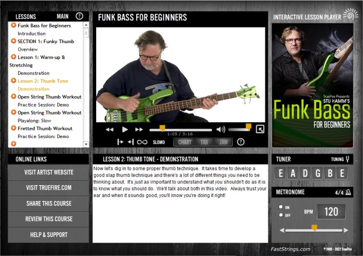Viewport: 363px width, 256px height.
Task: Click the video progress slider handle
Action: [x=162, y=128]
